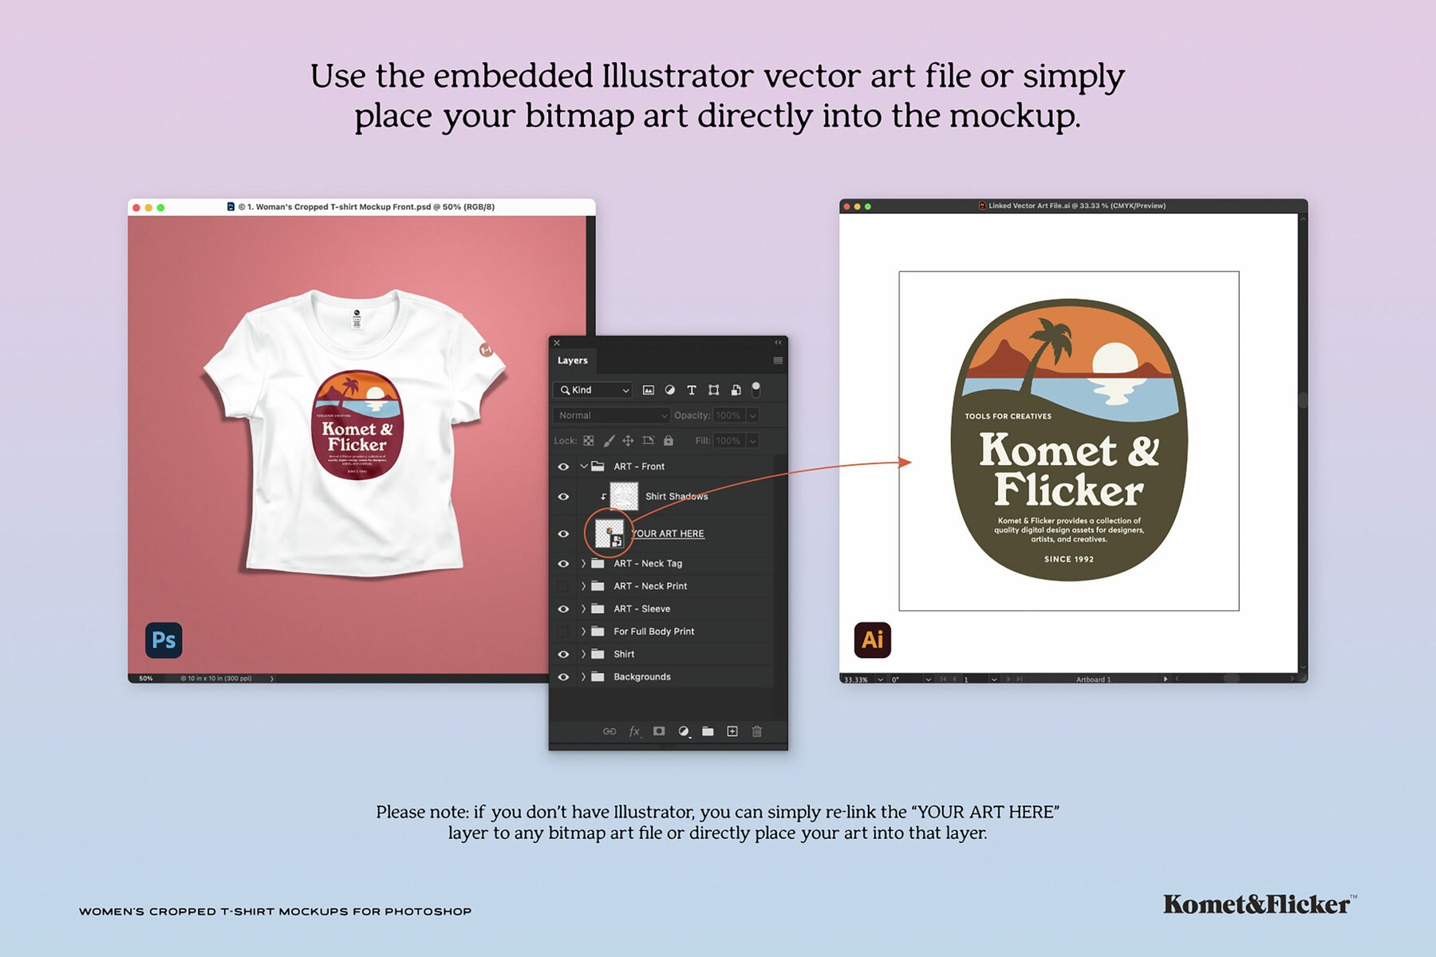Show the ART - Neck Print group

tap(563, 586)
